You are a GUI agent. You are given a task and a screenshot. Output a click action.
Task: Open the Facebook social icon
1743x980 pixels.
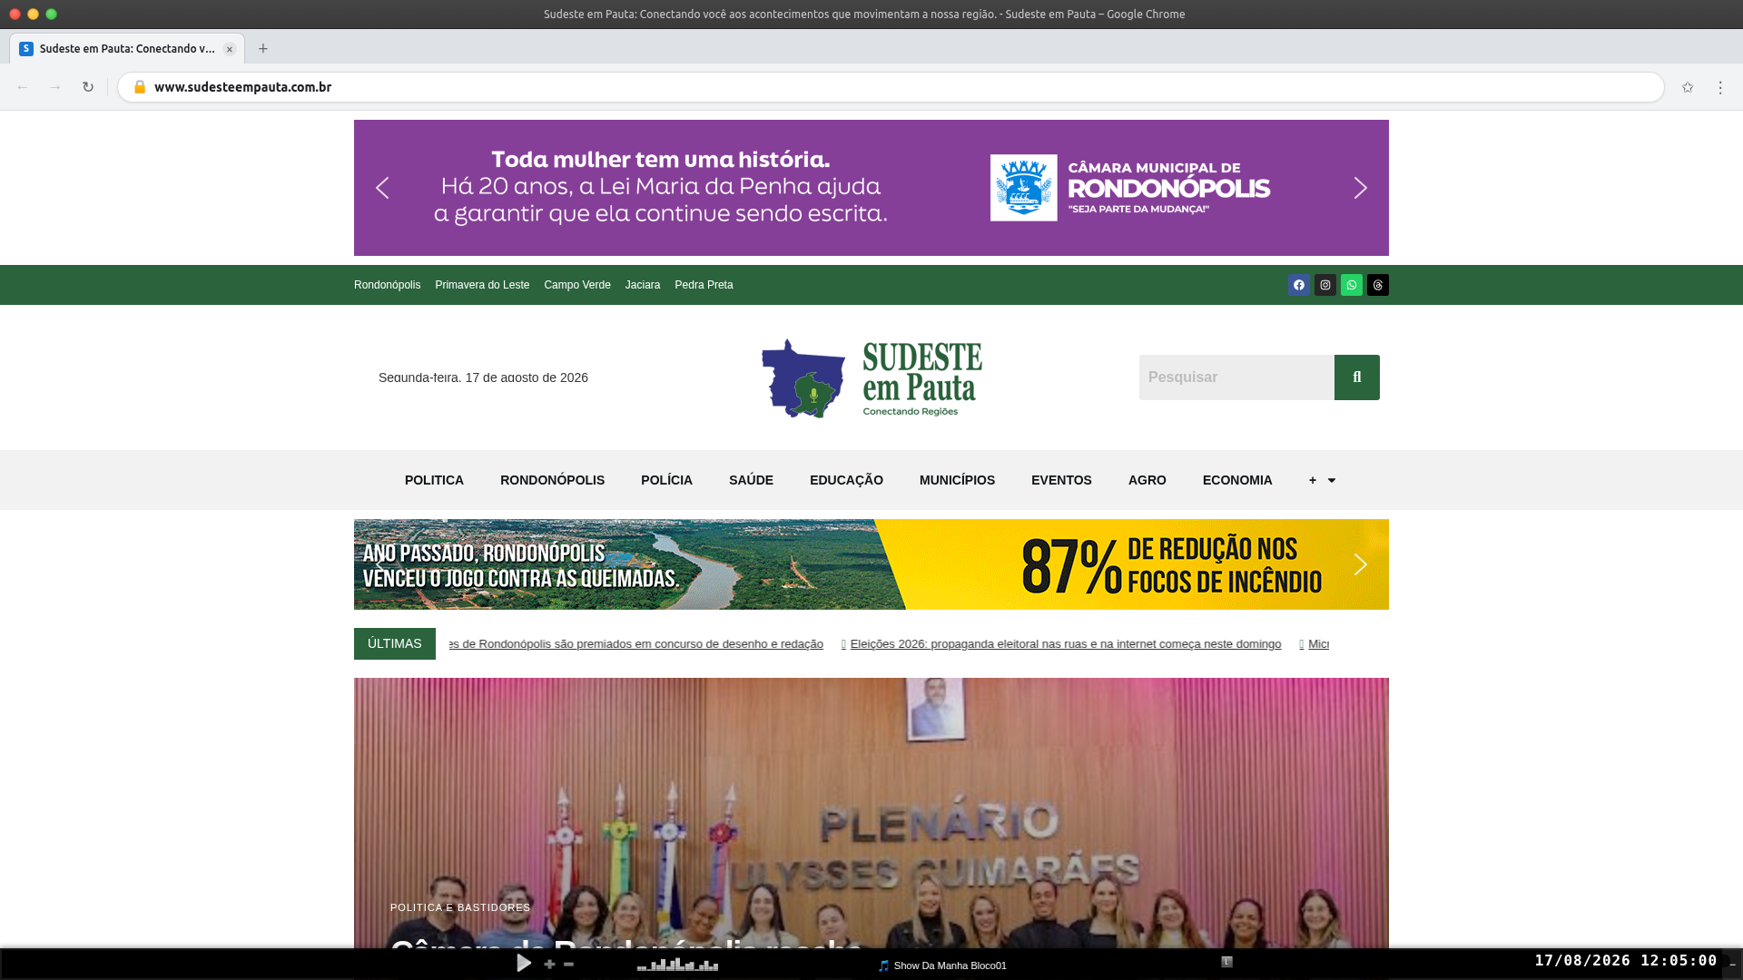click(x=1299, y=285)
